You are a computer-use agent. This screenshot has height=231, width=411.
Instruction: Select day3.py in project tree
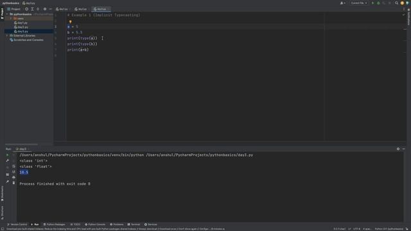21,31
